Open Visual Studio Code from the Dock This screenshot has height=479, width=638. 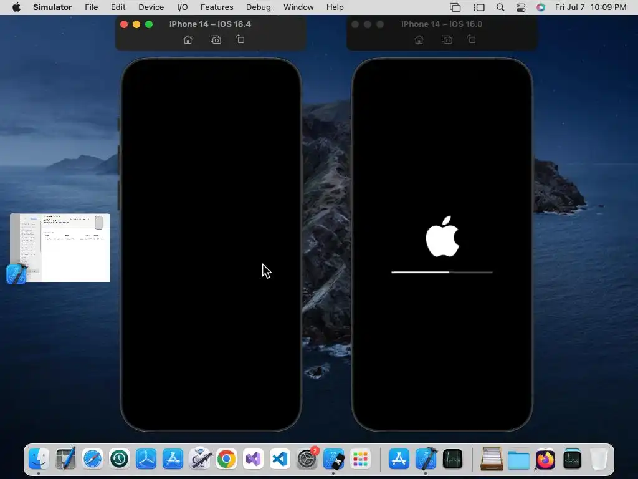point(280,459)
